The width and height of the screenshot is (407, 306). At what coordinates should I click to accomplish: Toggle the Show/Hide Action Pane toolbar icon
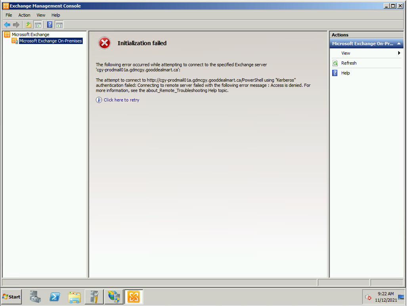pyautogui.click(x=59, y=25)
